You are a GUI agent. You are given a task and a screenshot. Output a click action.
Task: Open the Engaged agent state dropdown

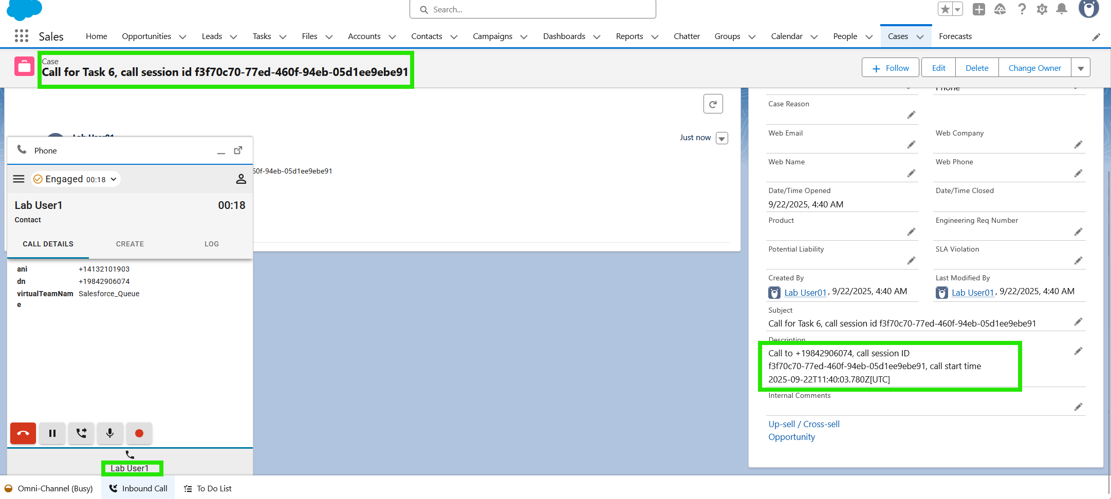pos(76,179)
